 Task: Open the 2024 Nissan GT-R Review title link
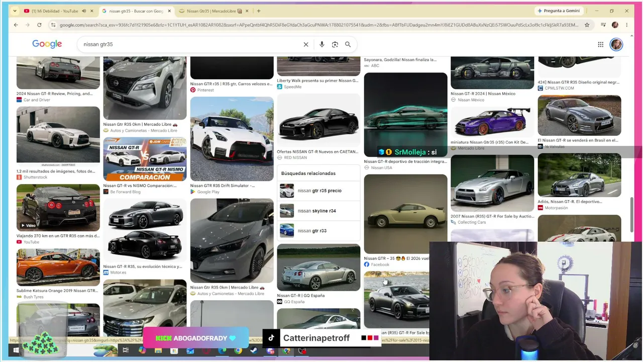point(54,94)
